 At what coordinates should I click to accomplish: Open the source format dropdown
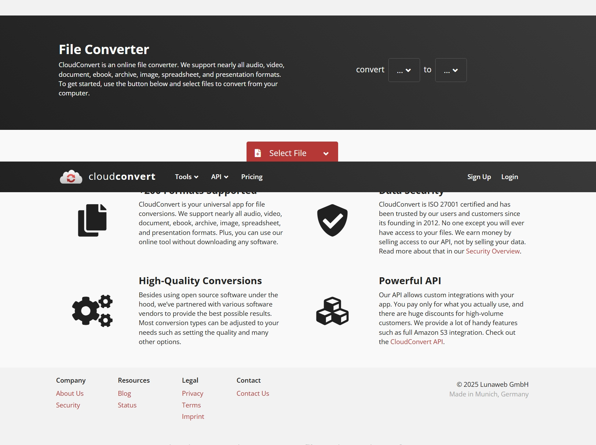pos(404,70)
